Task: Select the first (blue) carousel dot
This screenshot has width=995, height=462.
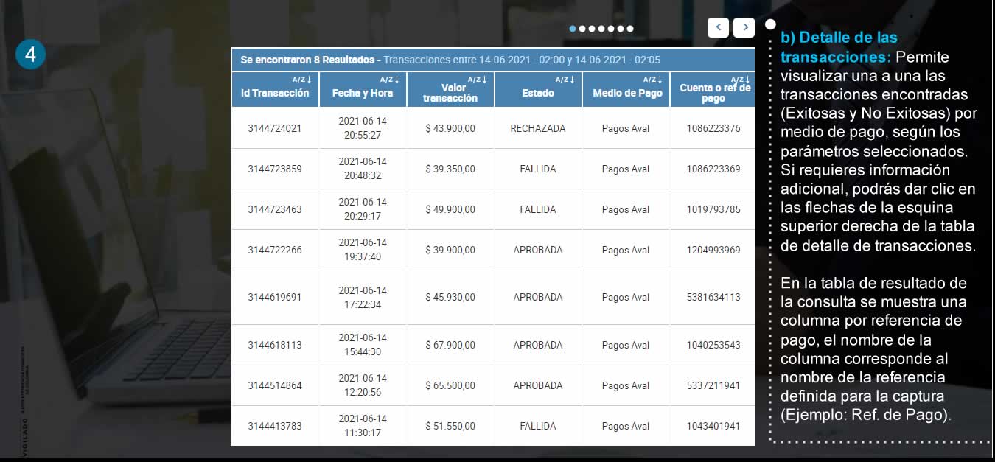Action: 573,29
